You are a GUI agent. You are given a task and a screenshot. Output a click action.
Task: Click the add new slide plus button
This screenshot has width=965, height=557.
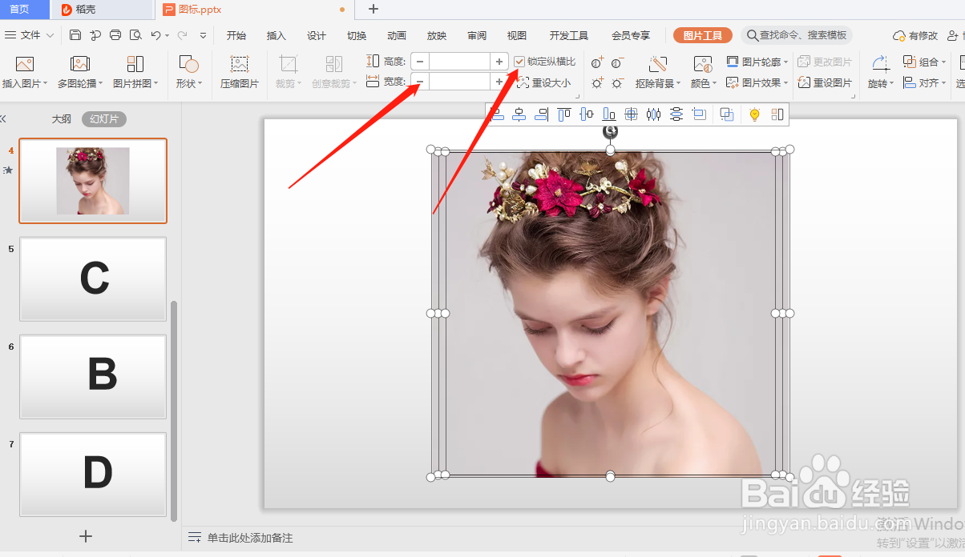pyautogui.click(x=87, y=536)
